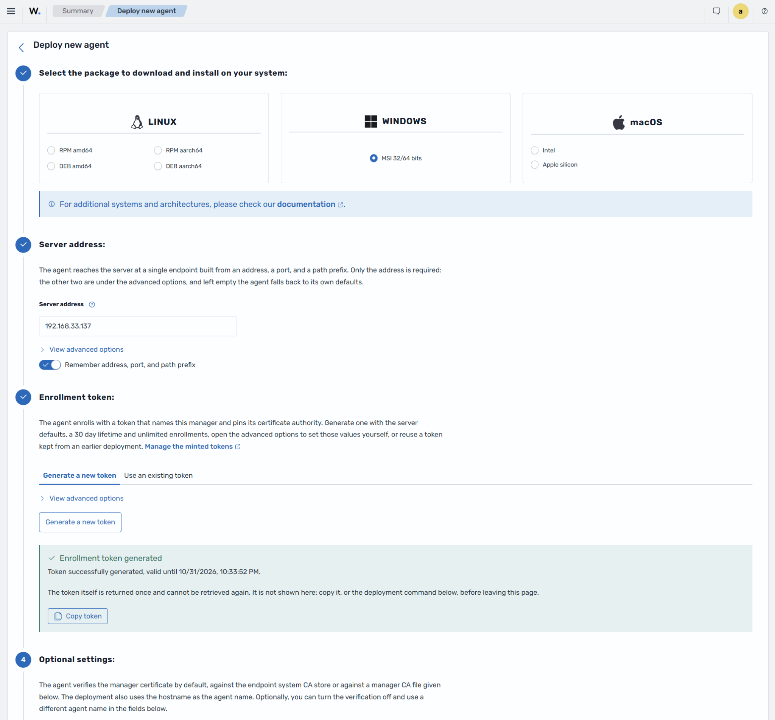Open the documentation link
775x720 pixels.
[x=306, y=204]
